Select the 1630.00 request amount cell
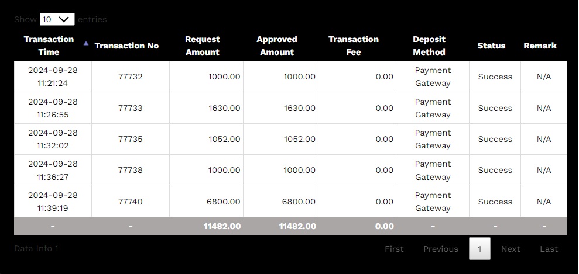 click(x=224, y=108)
